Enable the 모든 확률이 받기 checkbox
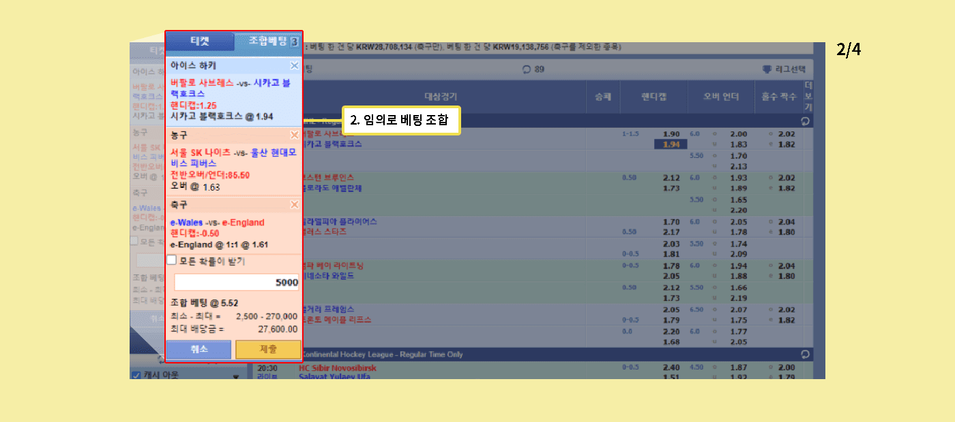The width and height of the screenshot is (955, 422). pyautogui.click(x=172, y=260)
